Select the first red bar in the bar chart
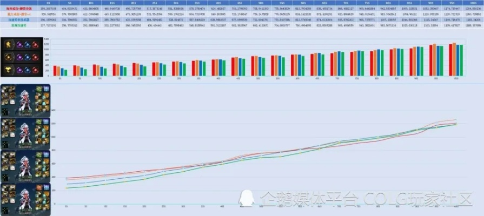Image resolution: width=484 pixels, height=216 pixels. pos(55,71)
